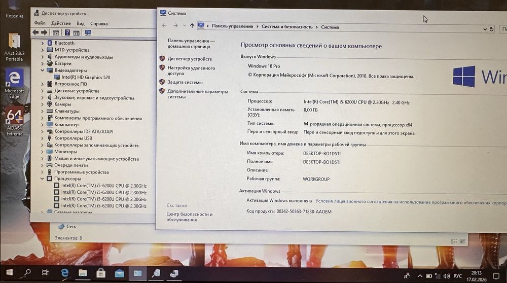Image resolution: width=507 pixels, height=283 pixels.
Task: Click the back arrow in Device Manager toolbar
Action: 35,32
